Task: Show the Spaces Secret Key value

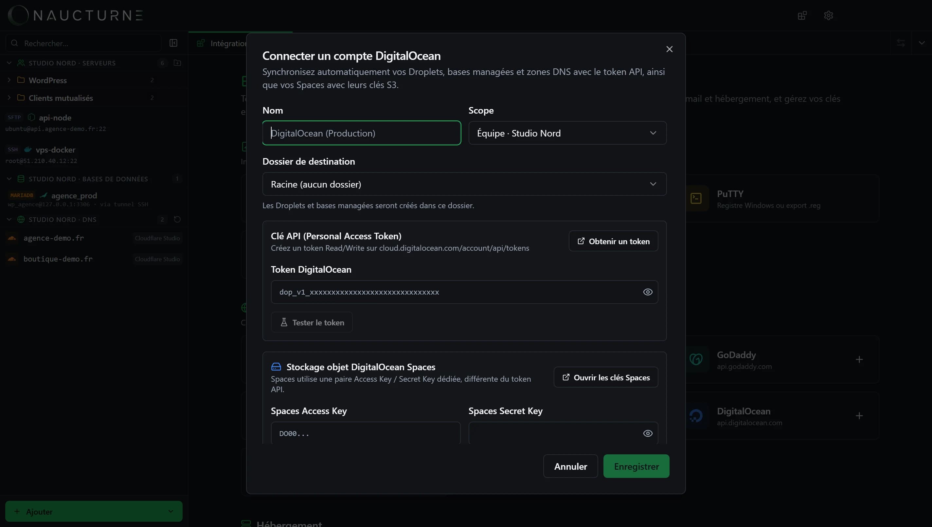Action: click(x=648, y=433)
